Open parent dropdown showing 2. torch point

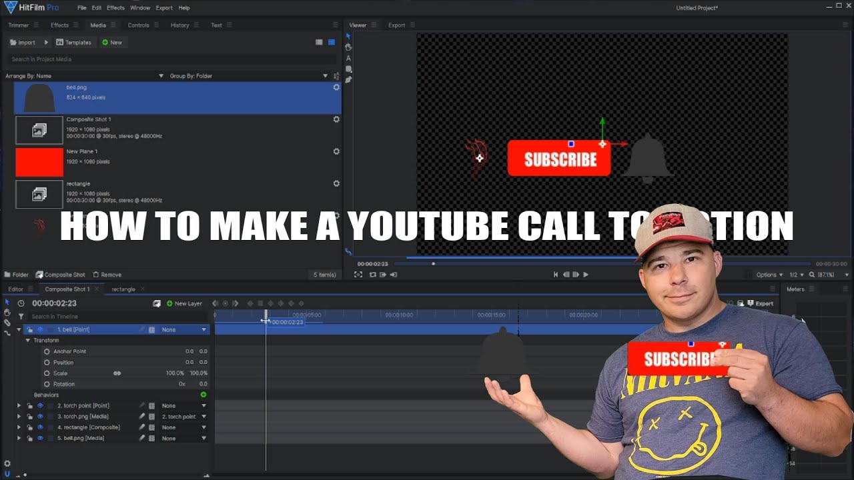(x=185, y=417)
